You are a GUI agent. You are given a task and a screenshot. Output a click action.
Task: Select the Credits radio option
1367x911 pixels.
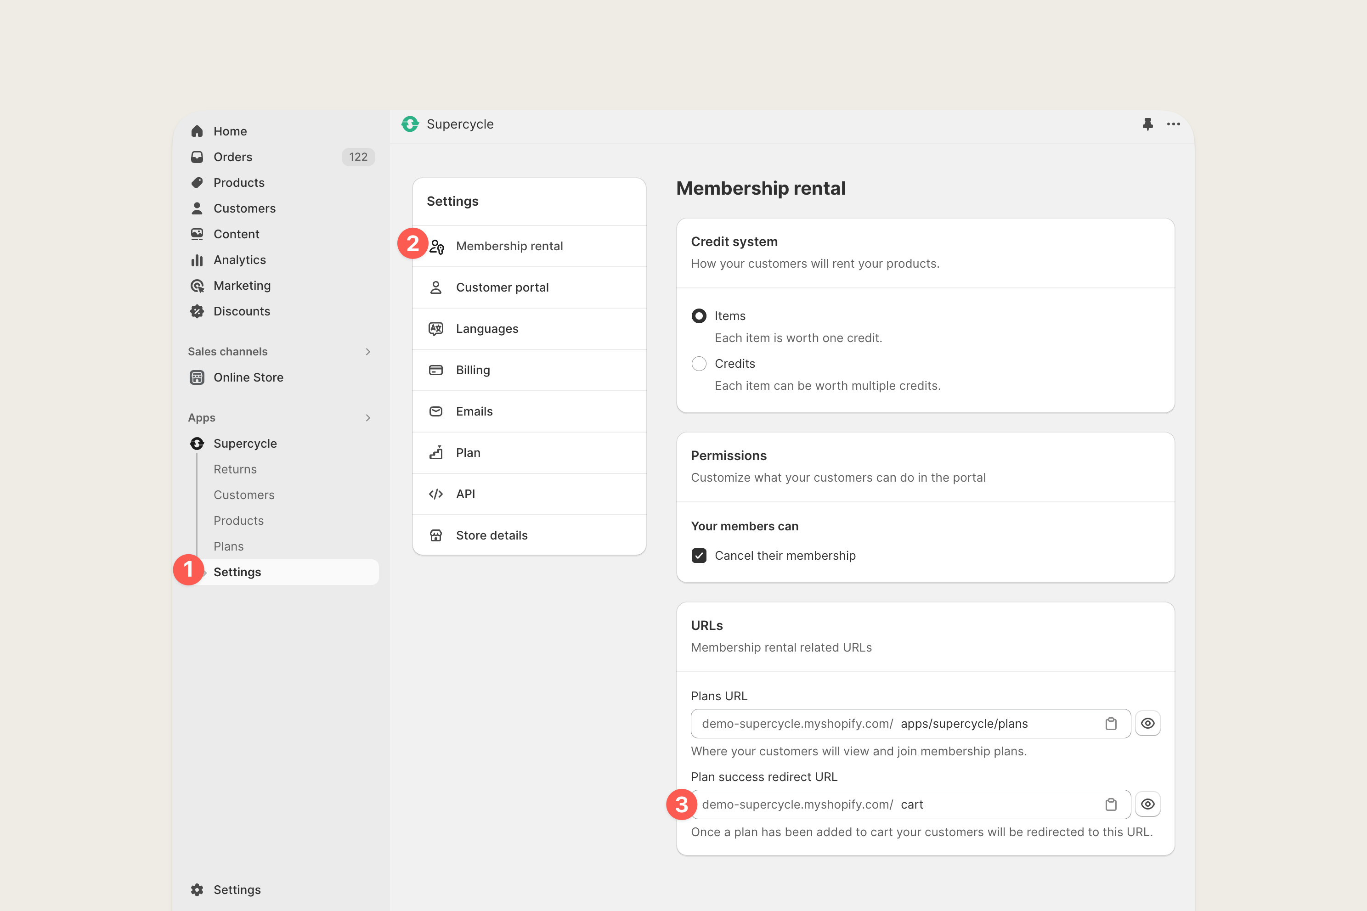click(699, 364)
